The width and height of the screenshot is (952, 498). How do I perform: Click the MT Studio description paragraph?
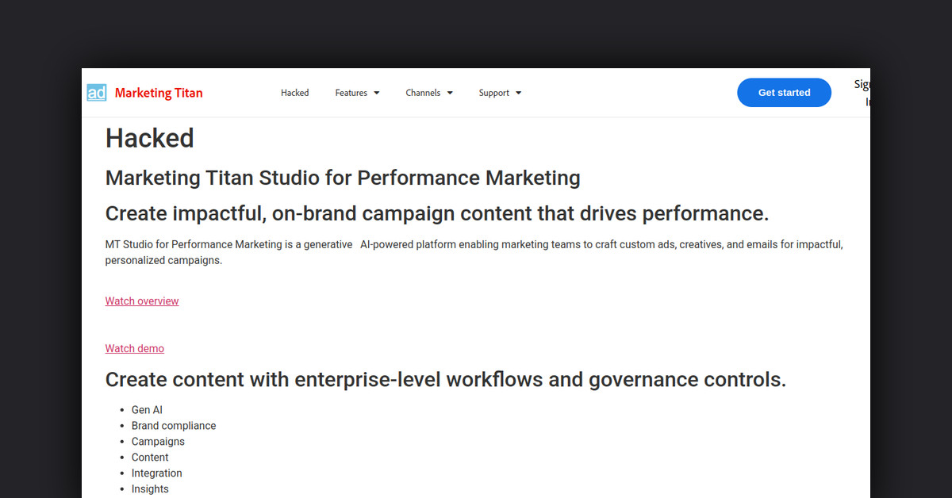click(474, 252)
